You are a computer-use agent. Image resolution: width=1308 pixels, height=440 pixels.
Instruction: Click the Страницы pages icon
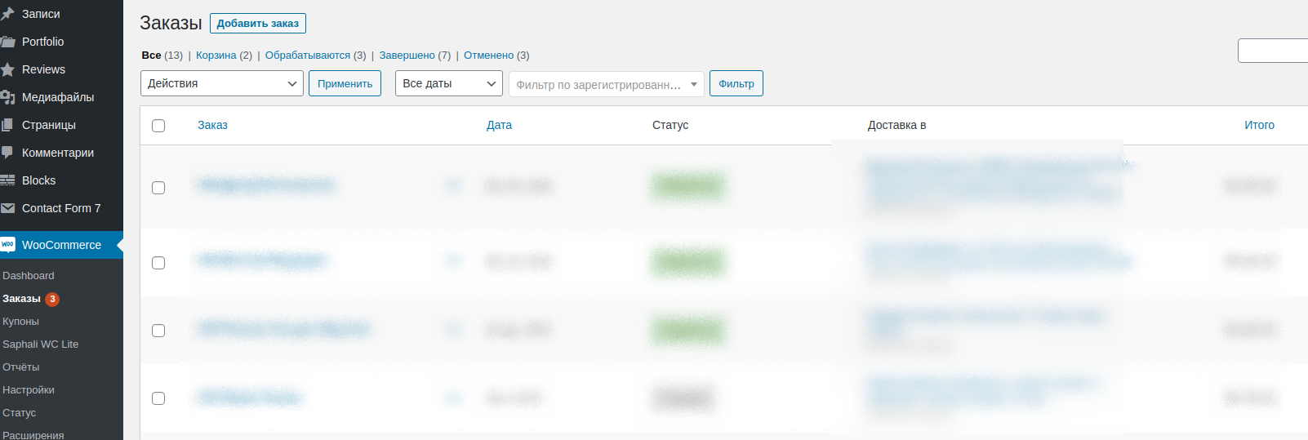pos(7,125)
